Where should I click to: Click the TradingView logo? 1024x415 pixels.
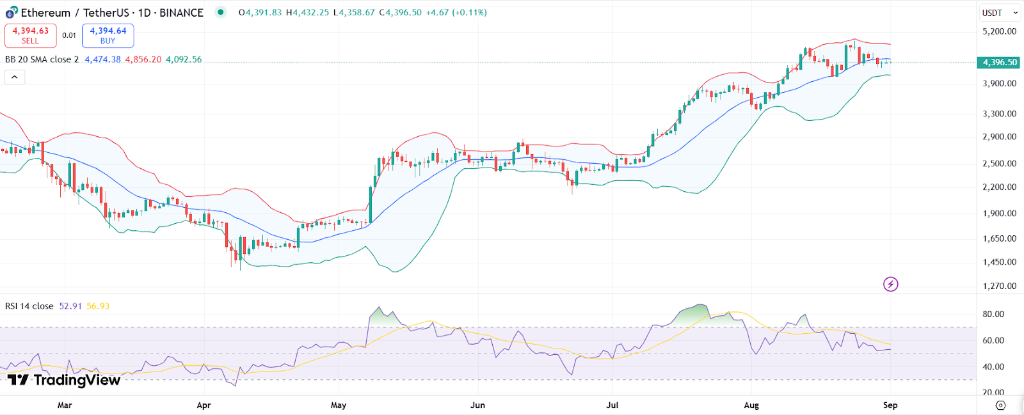[x=64, y=380]
